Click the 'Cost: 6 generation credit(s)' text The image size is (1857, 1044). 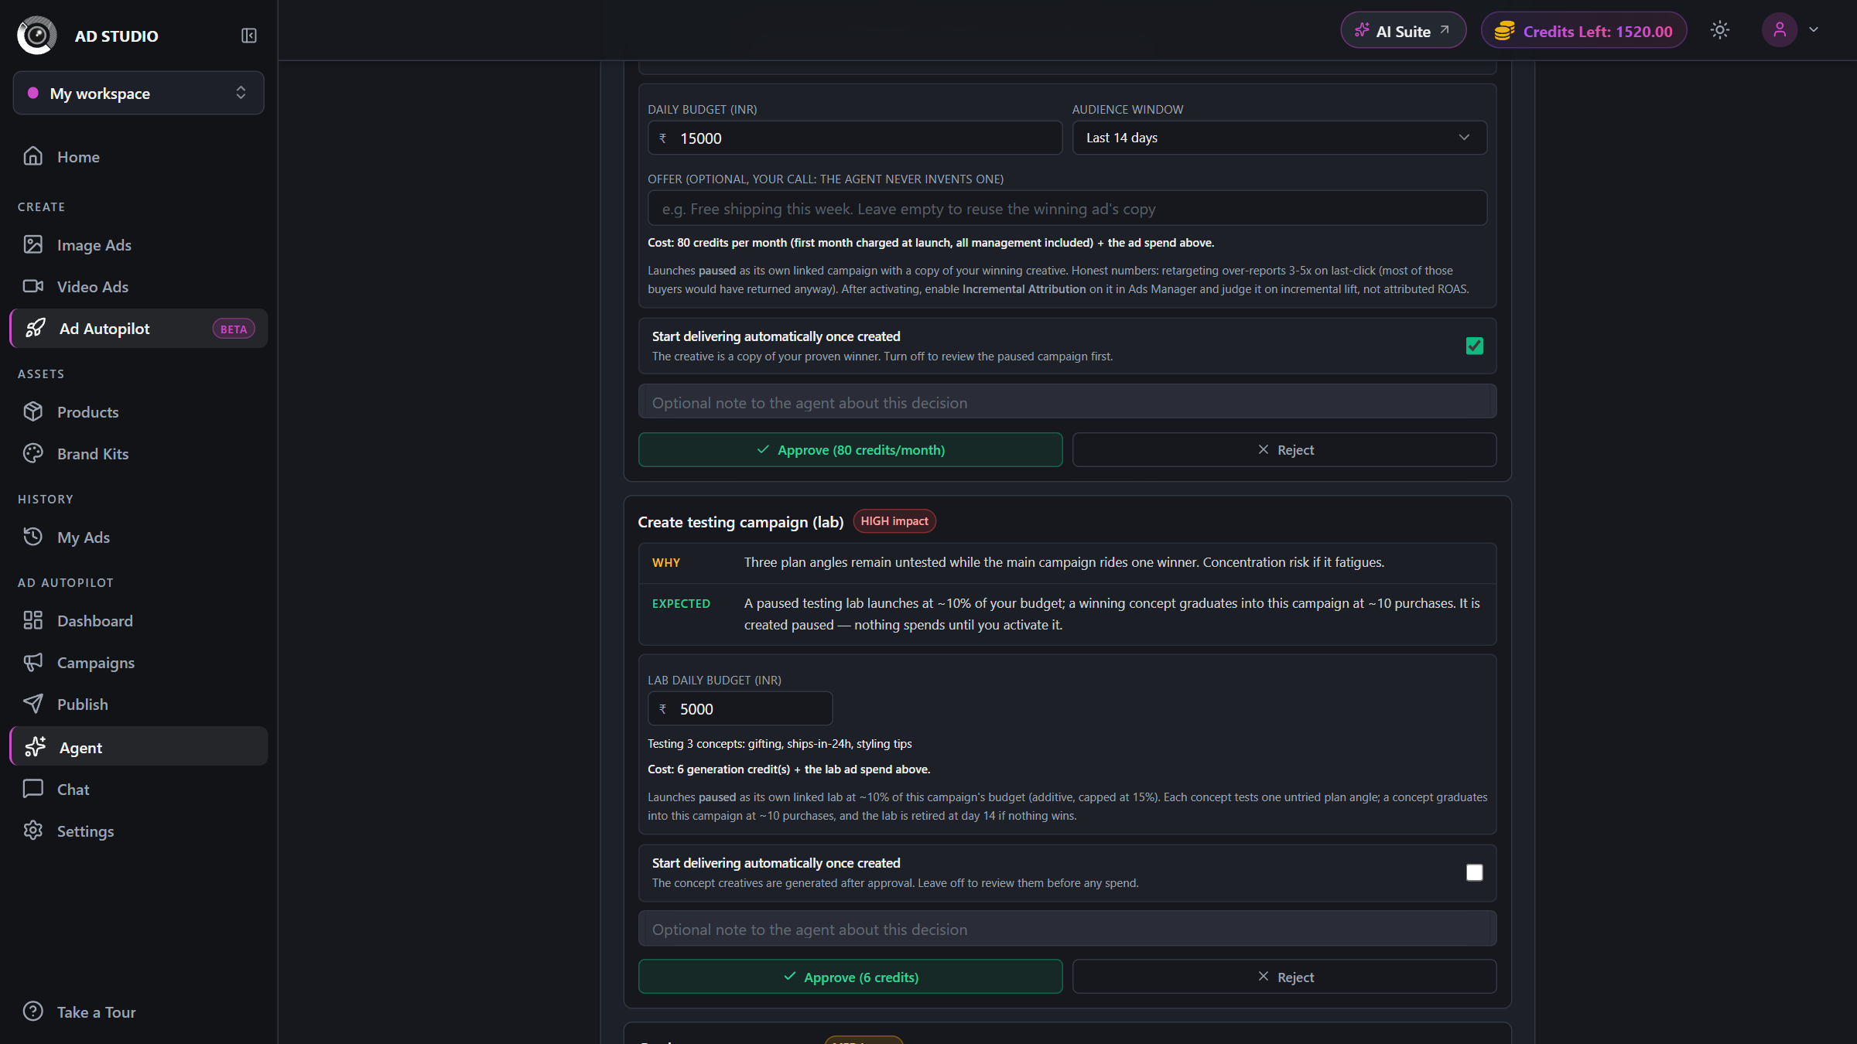pyautogui.click(x=788, y=769)
